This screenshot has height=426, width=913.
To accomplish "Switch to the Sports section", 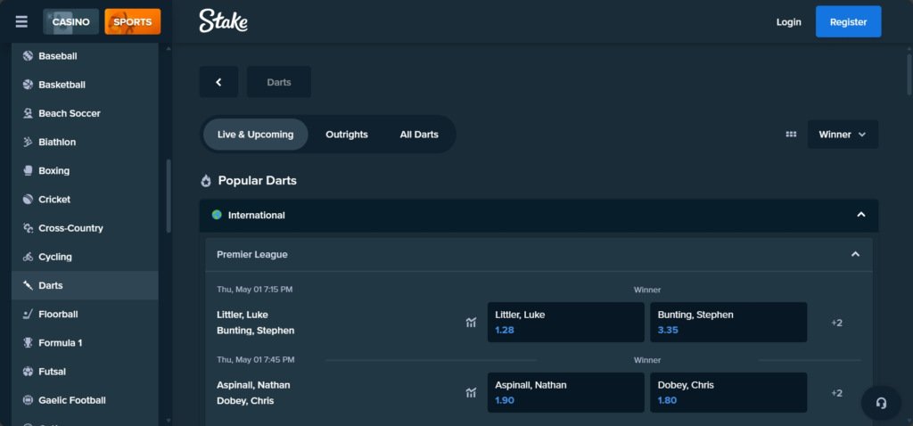I will (133, 22).
